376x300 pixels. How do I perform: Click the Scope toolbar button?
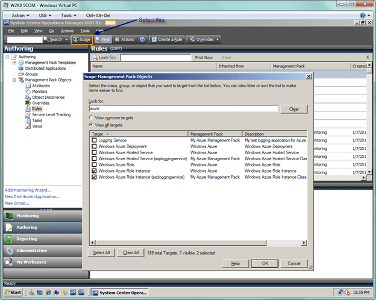pos(82,40)
